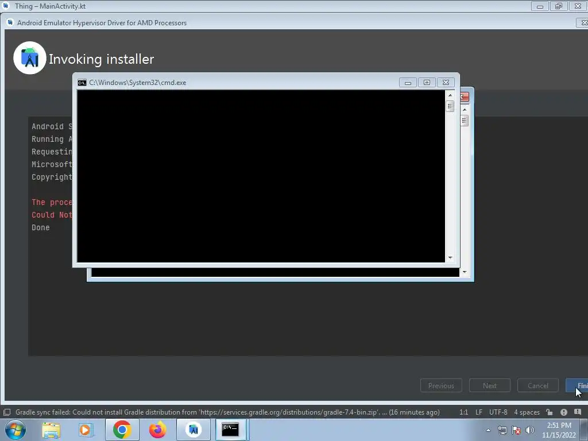Click the front cmd.exe scrollbar thumb
This screenshot has width=588, height=441.
450,106
